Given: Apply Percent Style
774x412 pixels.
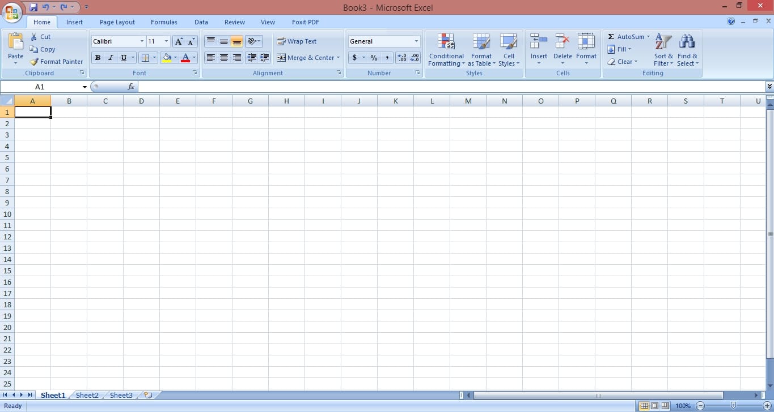Looking at the screenshot, I should pos(374,58).
